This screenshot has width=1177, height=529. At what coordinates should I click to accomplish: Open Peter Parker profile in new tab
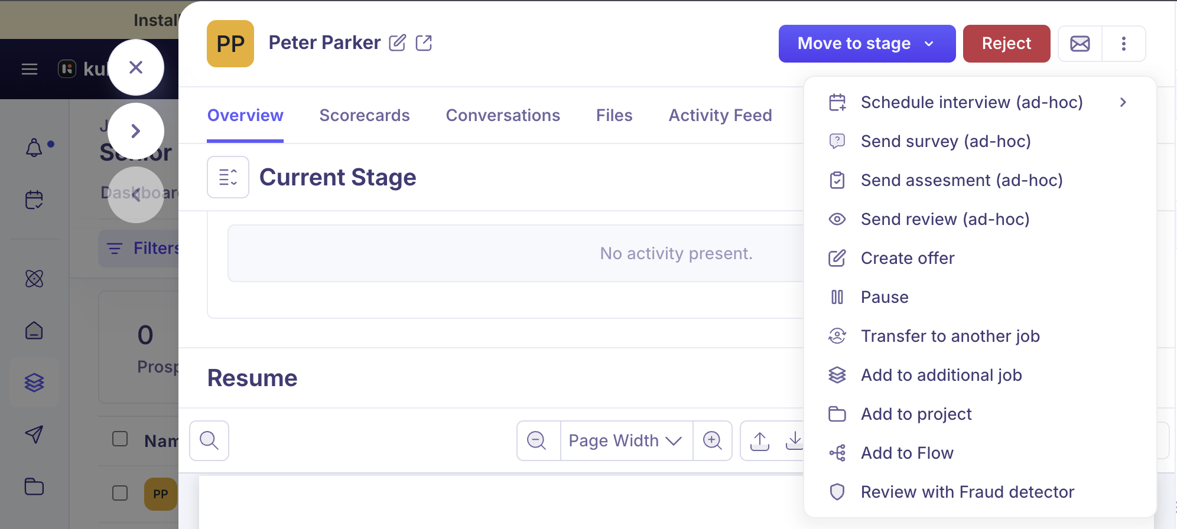[424, 43]
